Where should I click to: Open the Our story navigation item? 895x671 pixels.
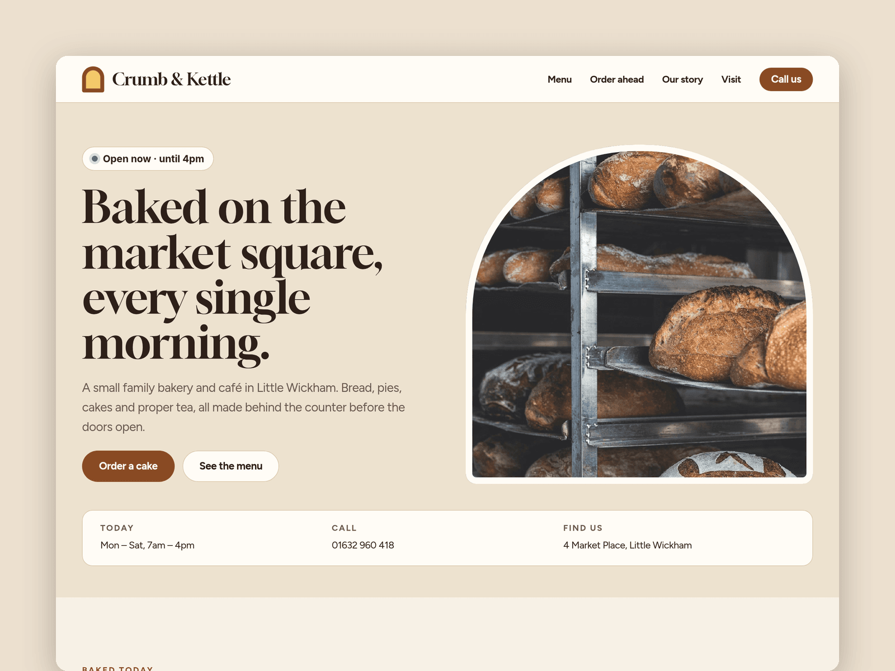pos(682,79)
